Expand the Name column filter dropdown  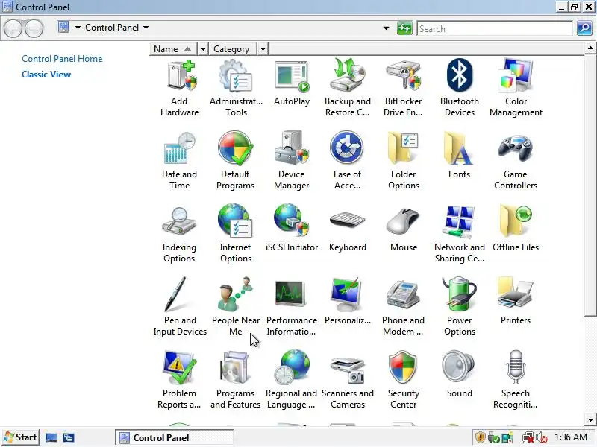click(203, 49)
